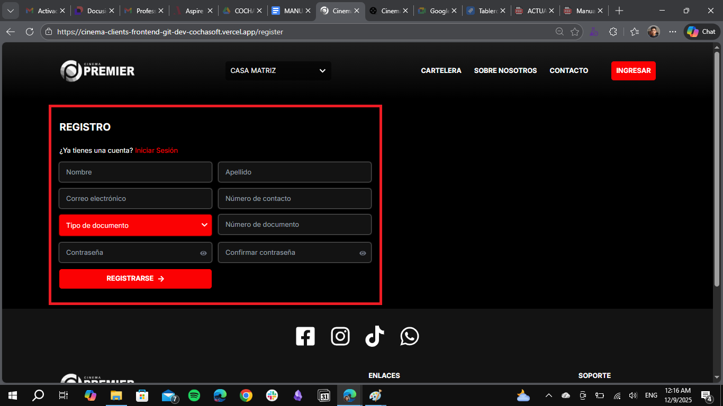The height and width of the screenshot is (406, 723).
Task: Open the WhatsApp social icon
Action: 409,336
